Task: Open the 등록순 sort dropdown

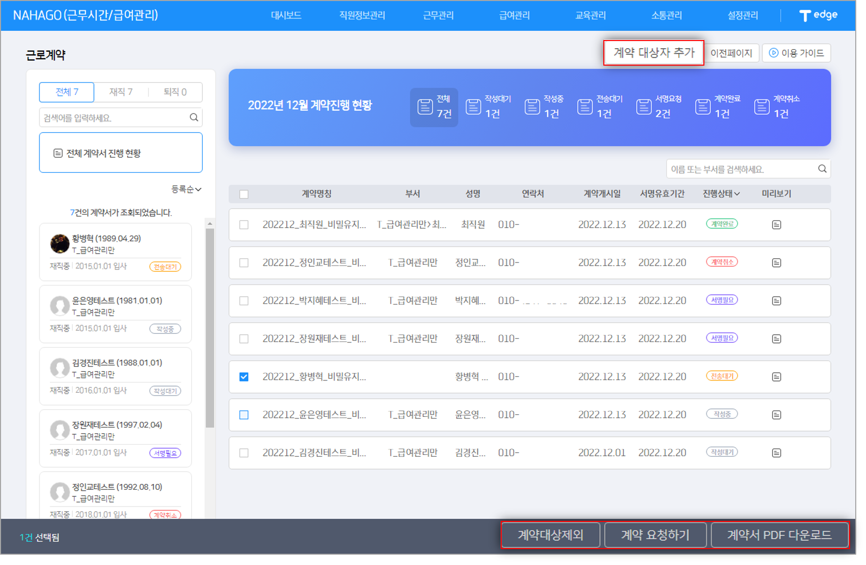Action: (x=186, y=189)
